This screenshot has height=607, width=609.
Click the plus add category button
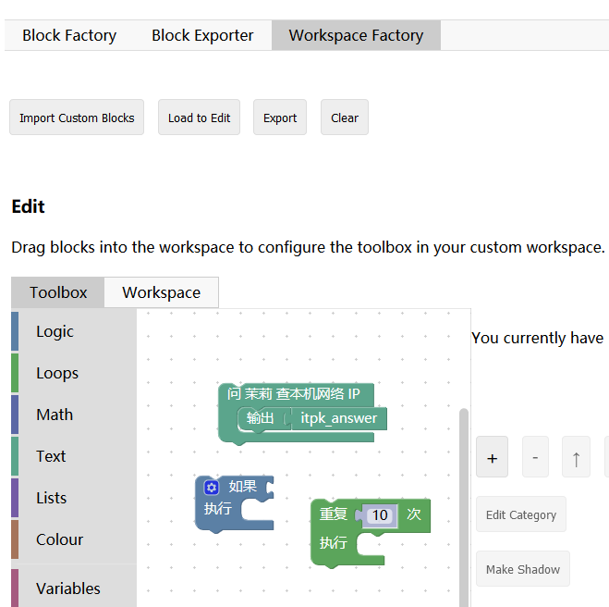pyautogui.click(x=492, y=457)
